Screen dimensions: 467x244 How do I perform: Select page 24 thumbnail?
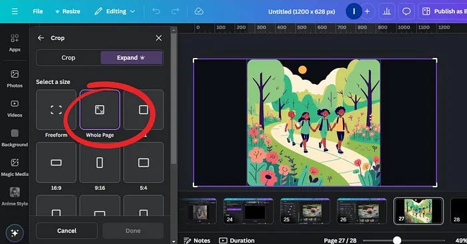pyautogui.click(x=248, y=211)
